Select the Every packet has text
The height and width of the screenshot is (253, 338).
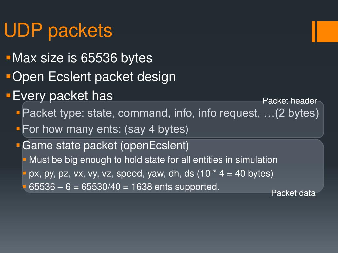click(62, 96)
